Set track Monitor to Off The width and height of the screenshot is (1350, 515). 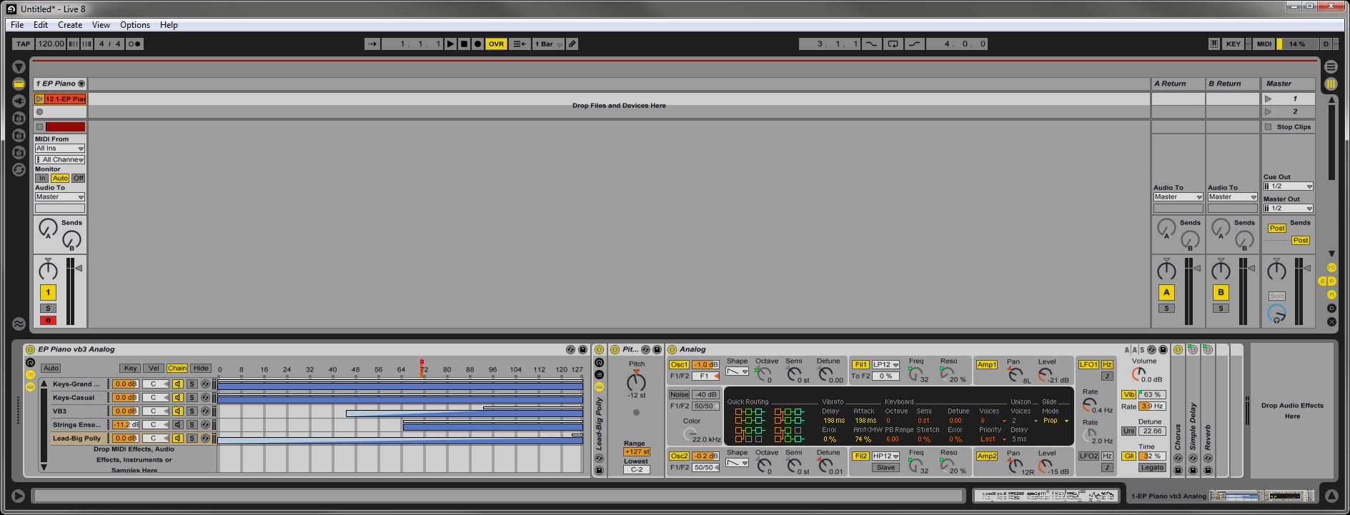click(x=78, y=178)
